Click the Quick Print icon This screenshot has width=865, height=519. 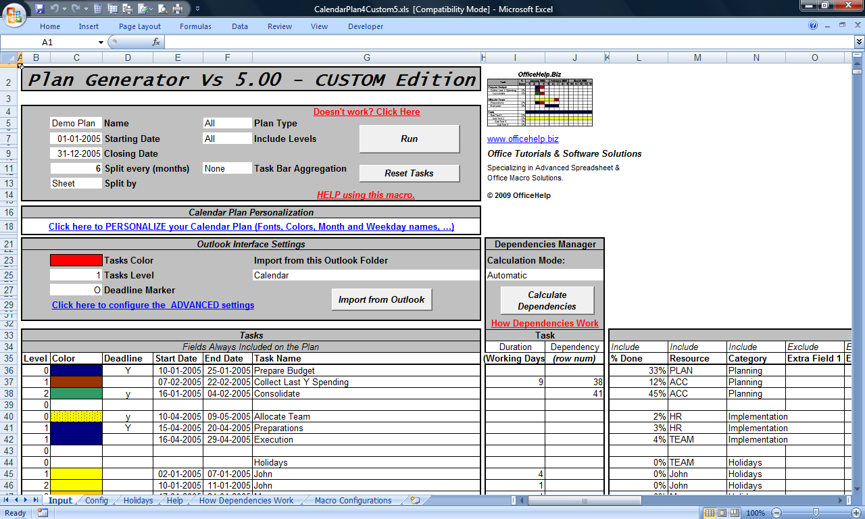pos(178,9)
